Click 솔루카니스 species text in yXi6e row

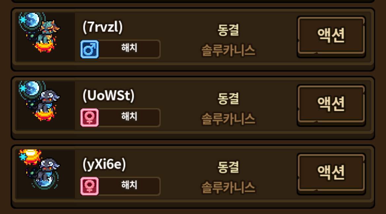click(228, 188)
